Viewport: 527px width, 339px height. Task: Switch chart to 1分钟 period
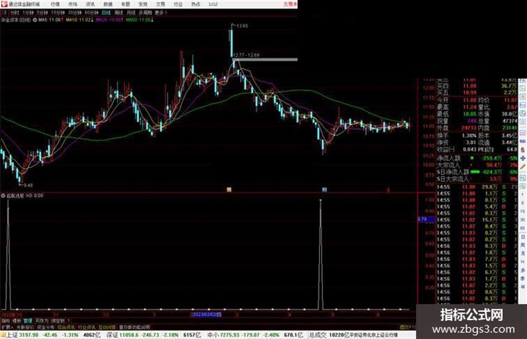[x=28, y=12]
